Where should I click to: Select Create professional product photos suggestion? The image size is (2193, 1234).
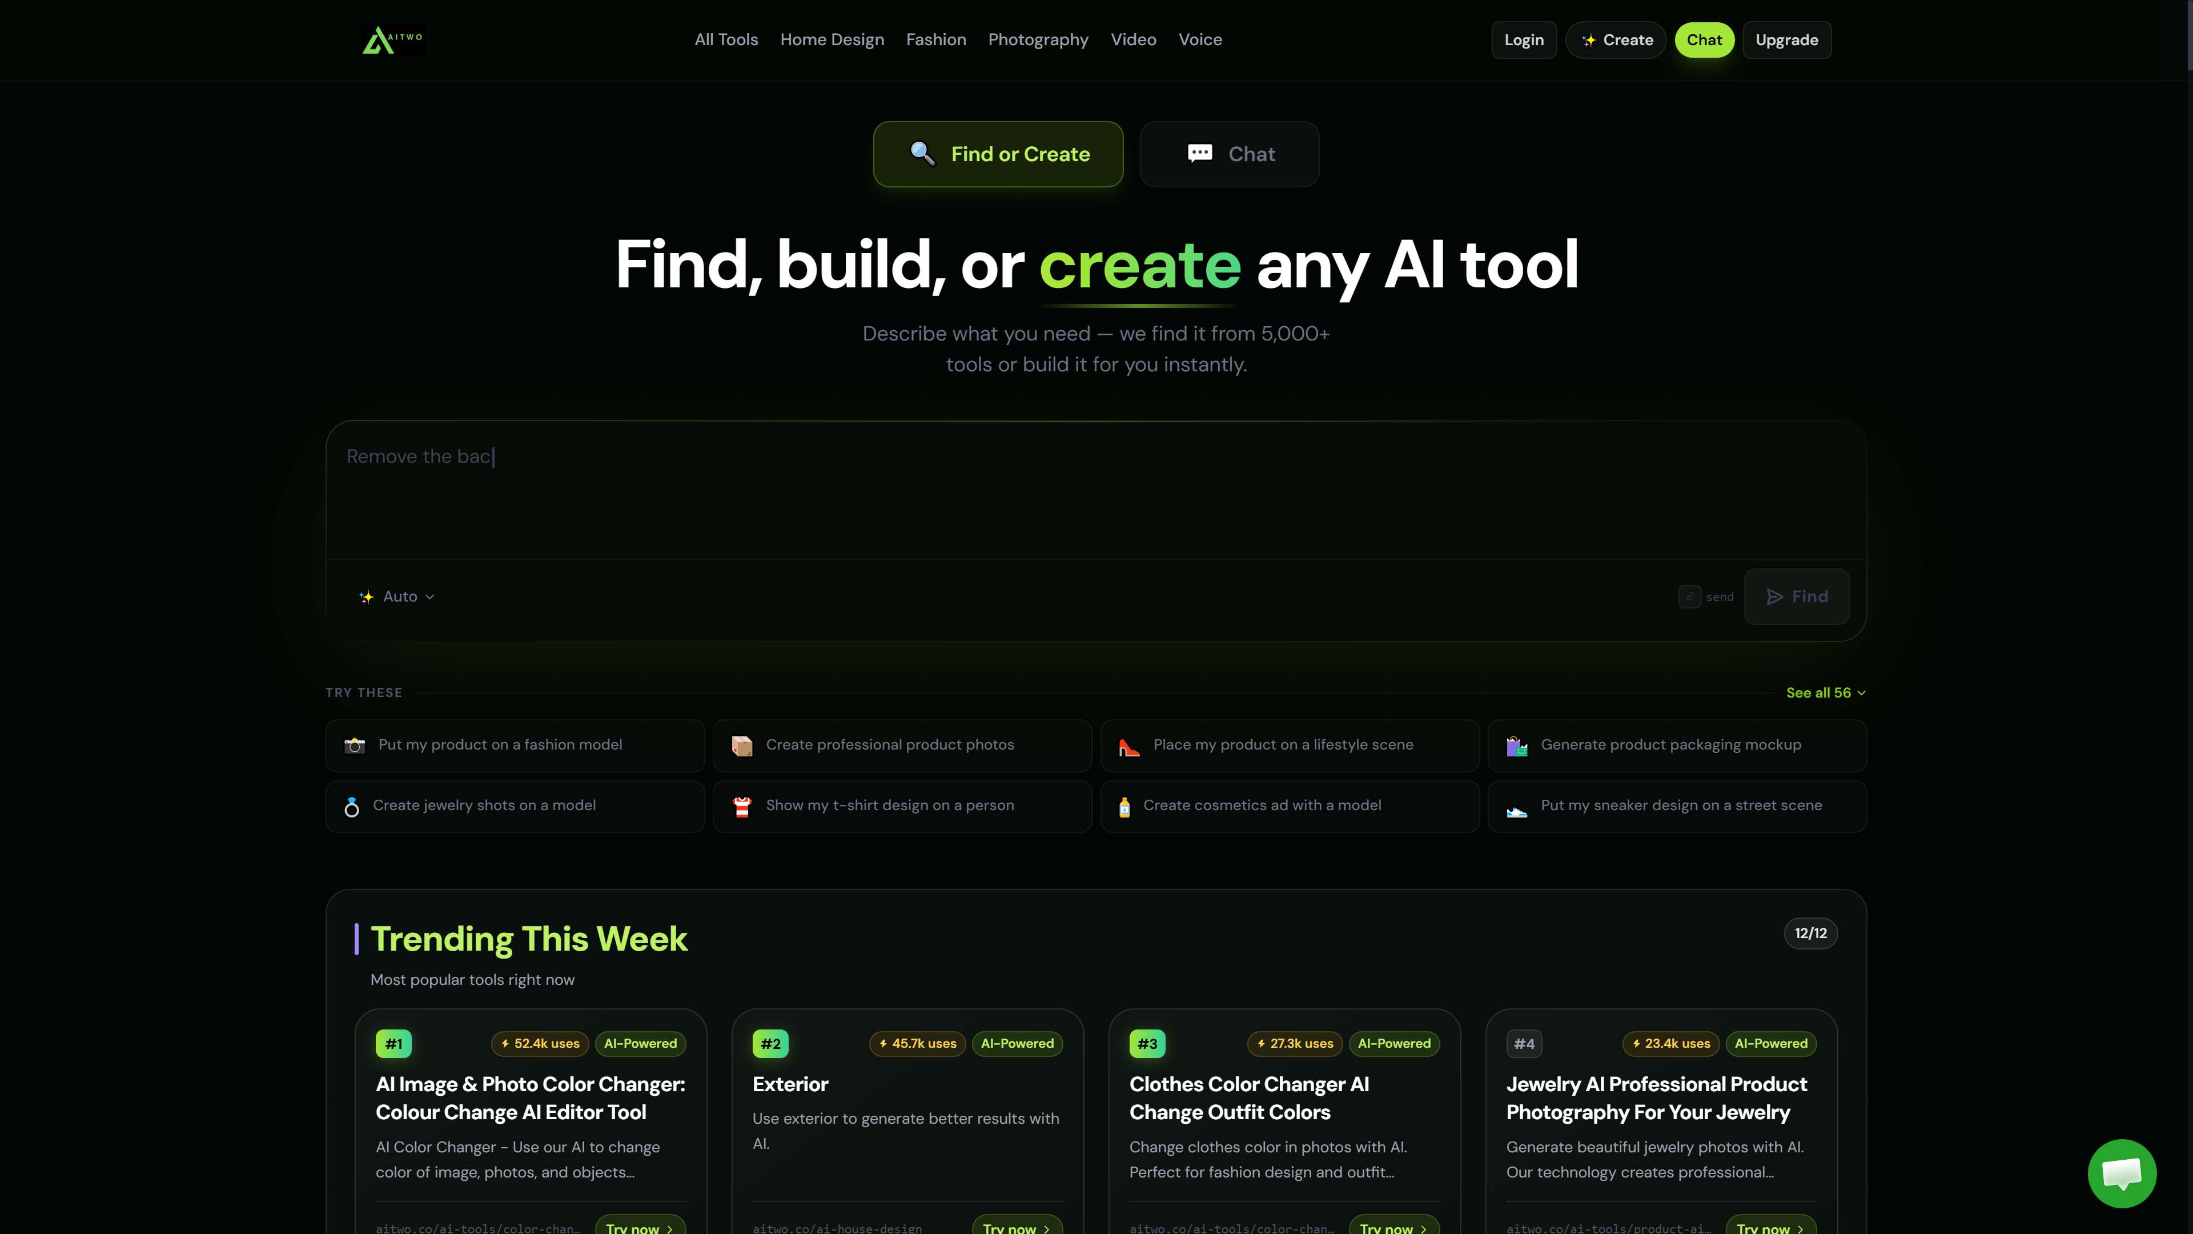pyautogui.click(x=902, y=745)
